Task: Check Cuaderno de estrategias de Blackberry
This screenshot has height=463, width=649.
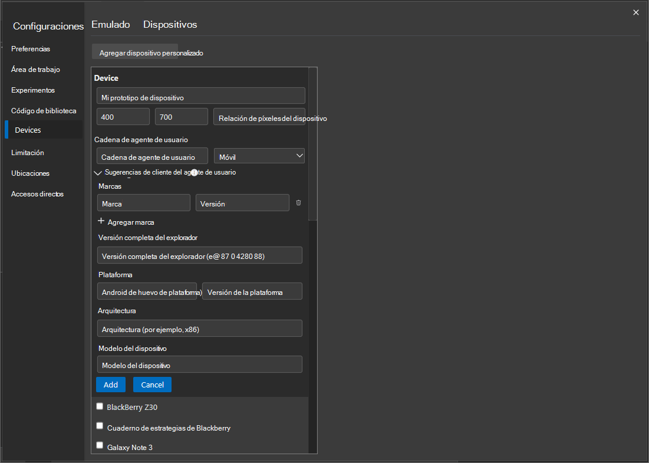Action: click(100, 425)
